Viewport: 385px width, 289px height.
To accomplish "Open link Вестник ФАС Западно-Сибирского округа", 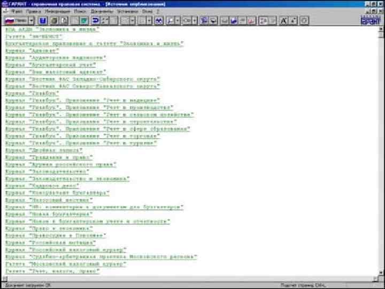I will [83, 79].
